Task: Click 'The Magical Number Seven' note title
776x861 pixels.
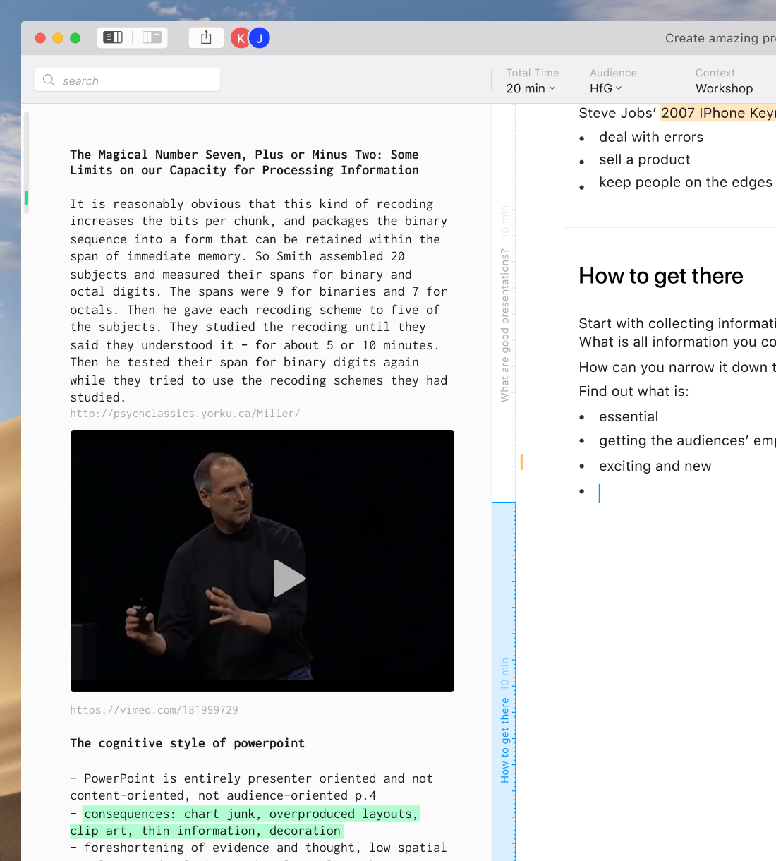Action: tap(244, 162)
